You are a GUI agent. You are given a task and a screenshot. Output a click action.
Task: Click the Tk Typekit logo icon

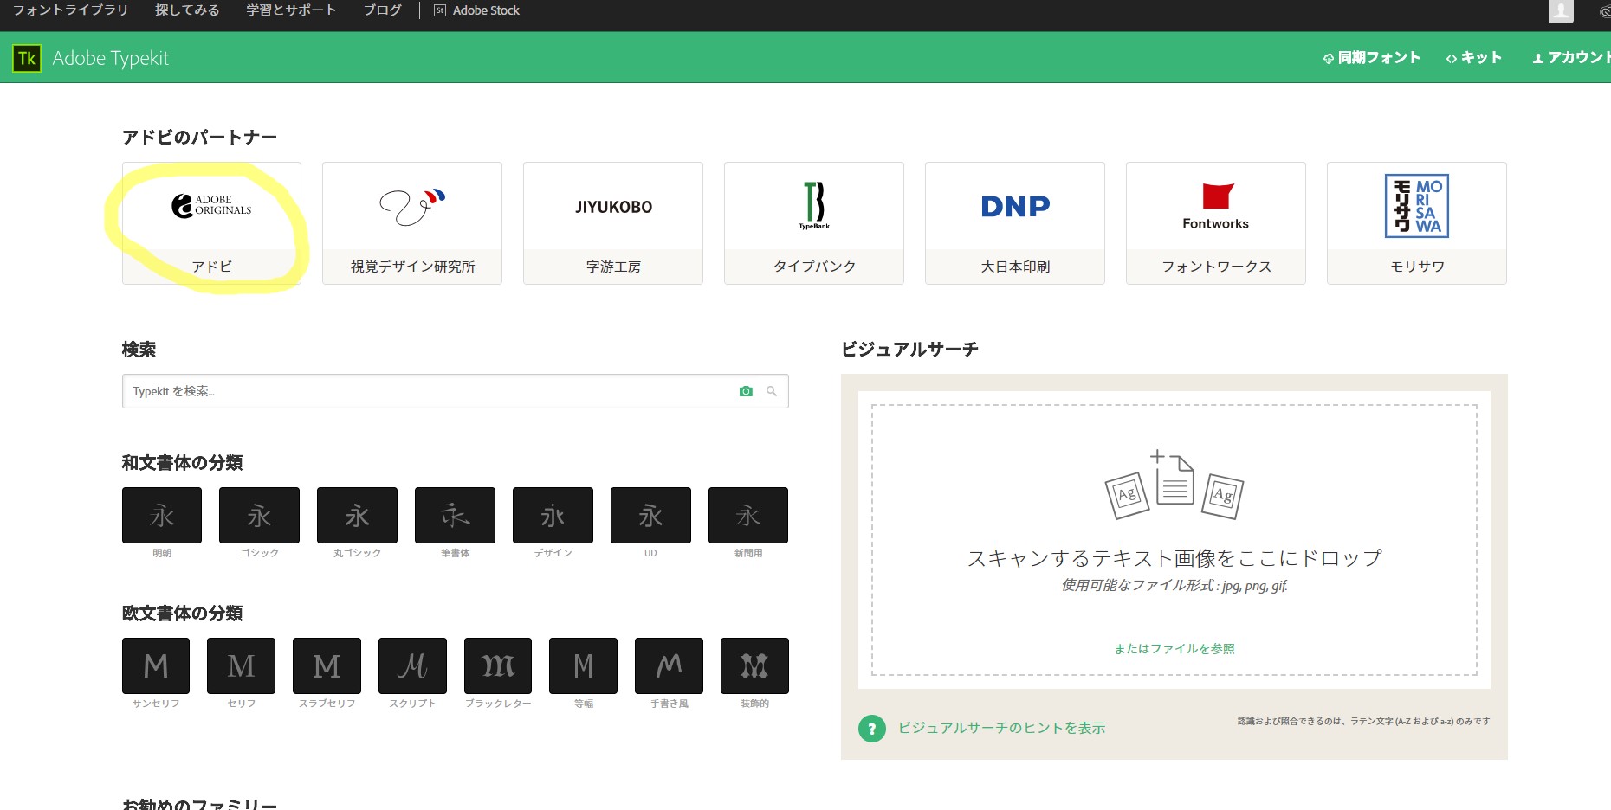27,58
